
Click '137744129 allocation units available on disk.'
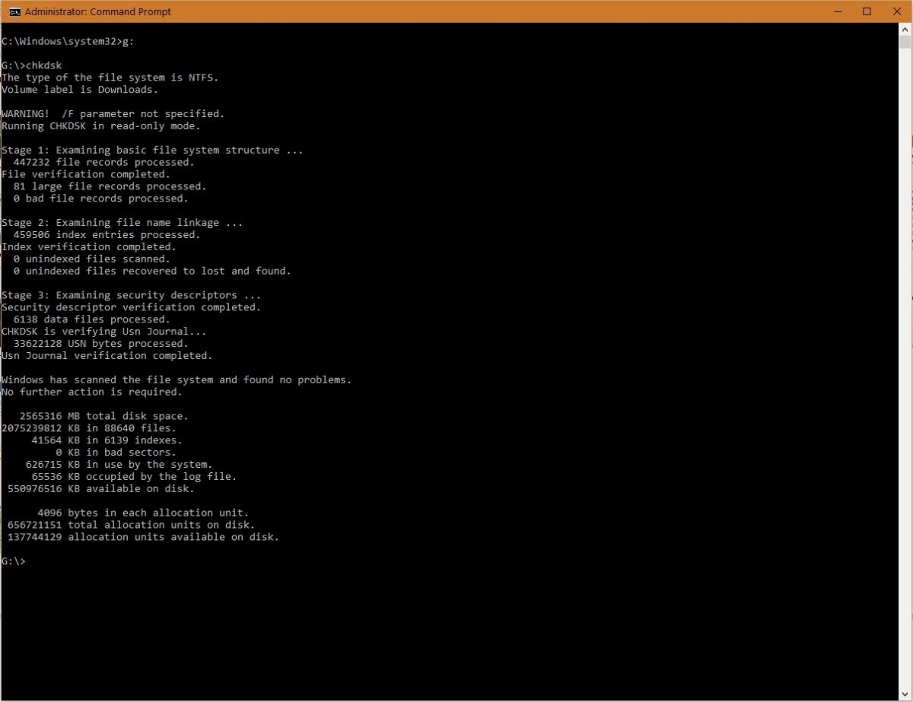[x=144, y=537]
